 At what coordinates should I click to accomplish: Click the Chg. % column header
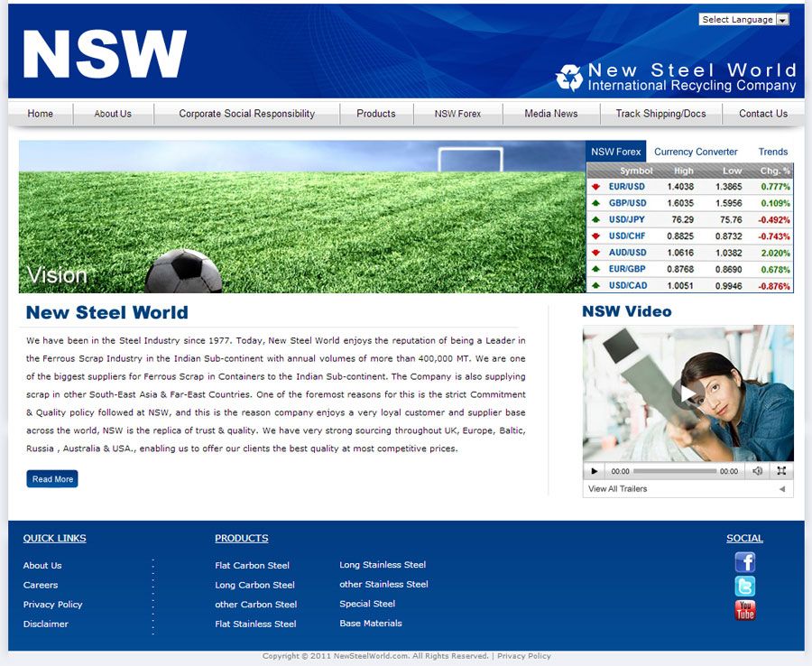point(775,171)
